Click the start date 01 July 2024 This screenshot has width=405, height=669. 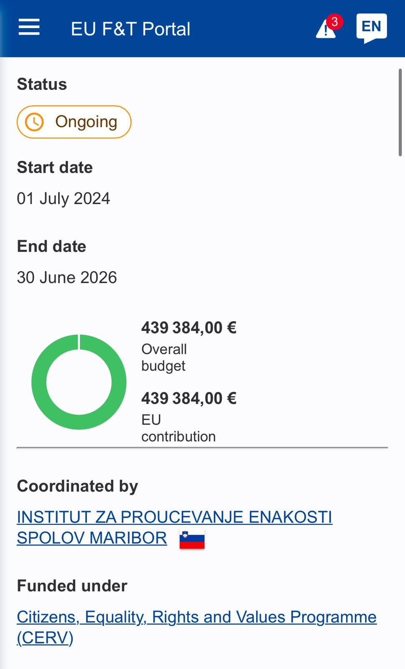point(64,199)
